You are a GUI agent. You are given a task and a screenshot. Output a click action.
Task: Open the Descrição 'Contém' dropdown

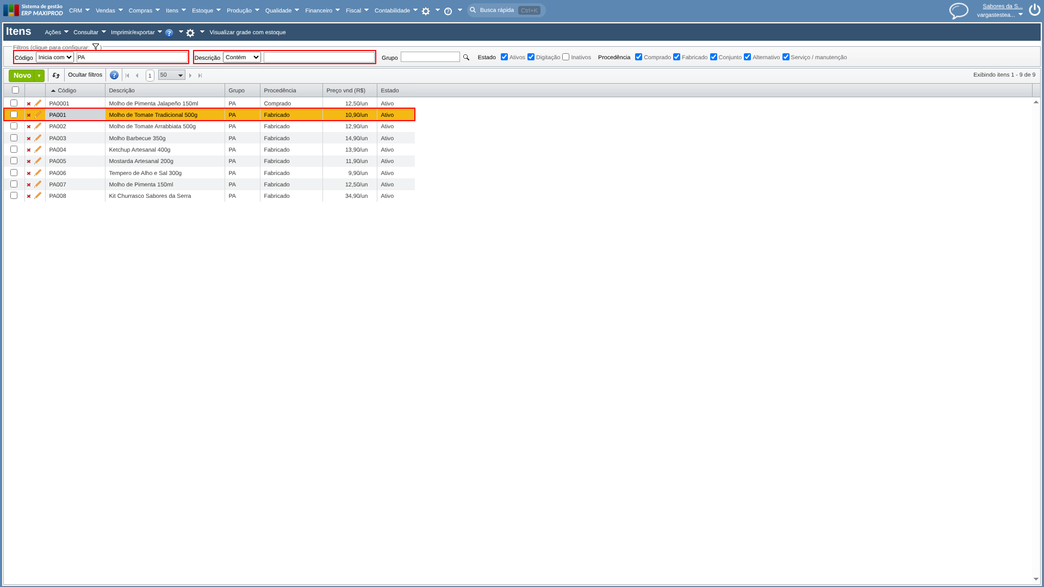(242, 57)
